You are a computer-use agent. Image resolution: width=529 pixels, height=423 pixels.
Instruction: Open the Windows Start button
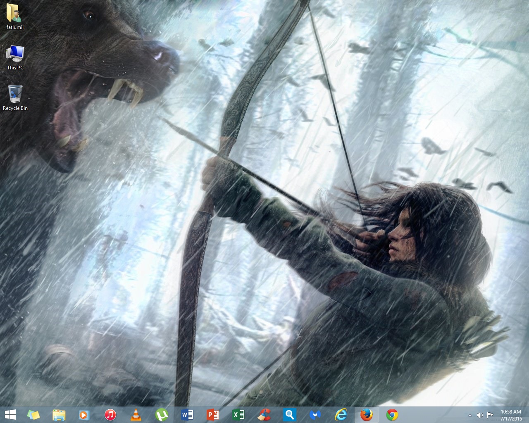[10, 415]
